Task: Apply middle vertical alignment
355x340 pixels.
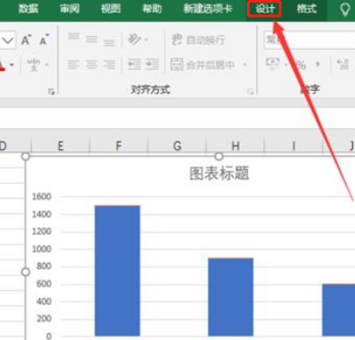Action: click(92, 39)
